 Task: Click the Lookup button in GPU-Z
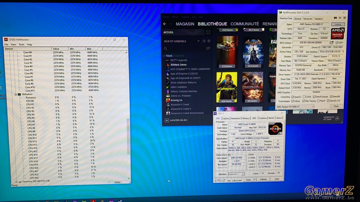[x=338, y=24]
